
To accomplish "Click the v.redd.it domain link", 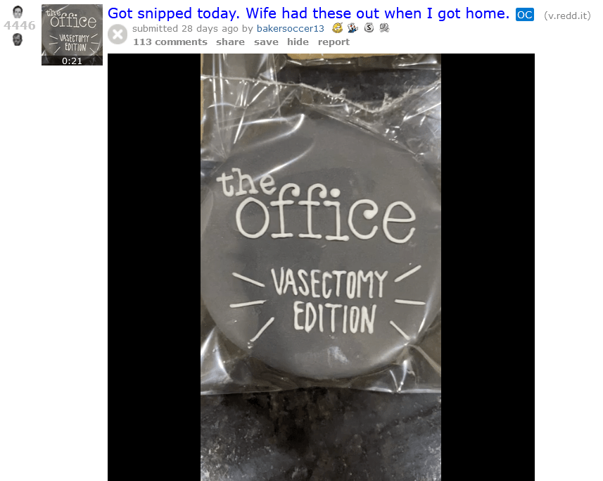I will [567, 15].
